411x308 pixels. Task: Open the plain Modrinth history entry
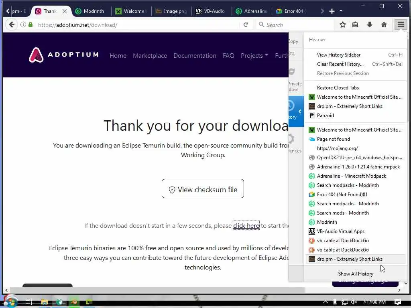click(356, 222)
